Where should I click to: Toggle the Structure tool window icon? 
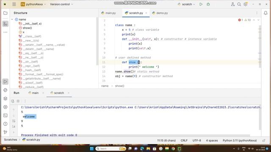[x=6, y=24]
